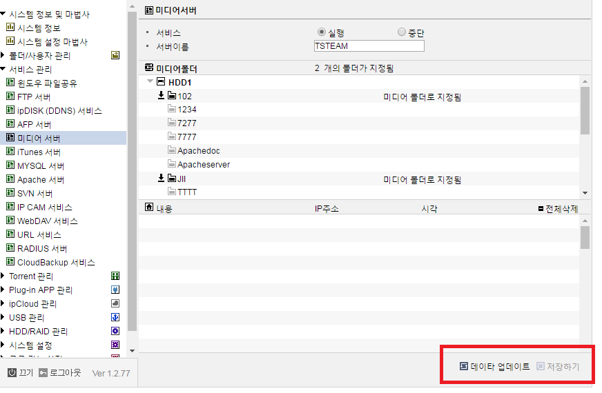Click the CloudBackup 서비스 icon
Image resolution: width=602 pixels, height=393 pixels.
coord(10,262)
